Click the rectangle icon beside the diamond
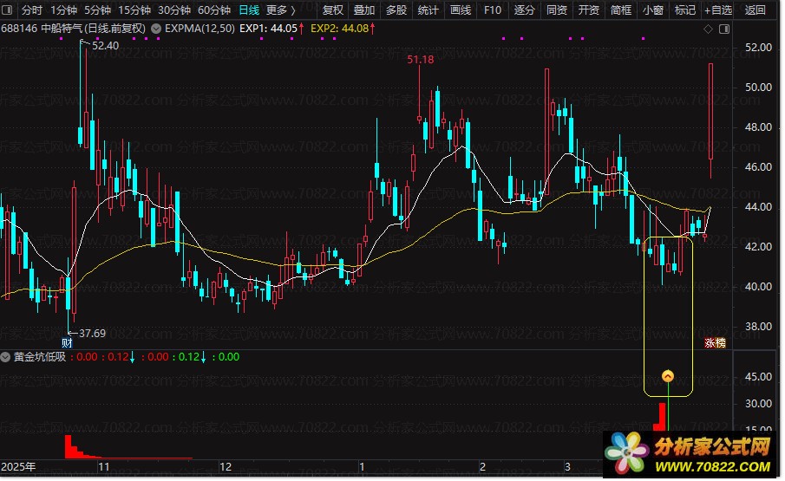The height and width of the screenshot is (481, 785). [x=723, y=29]
